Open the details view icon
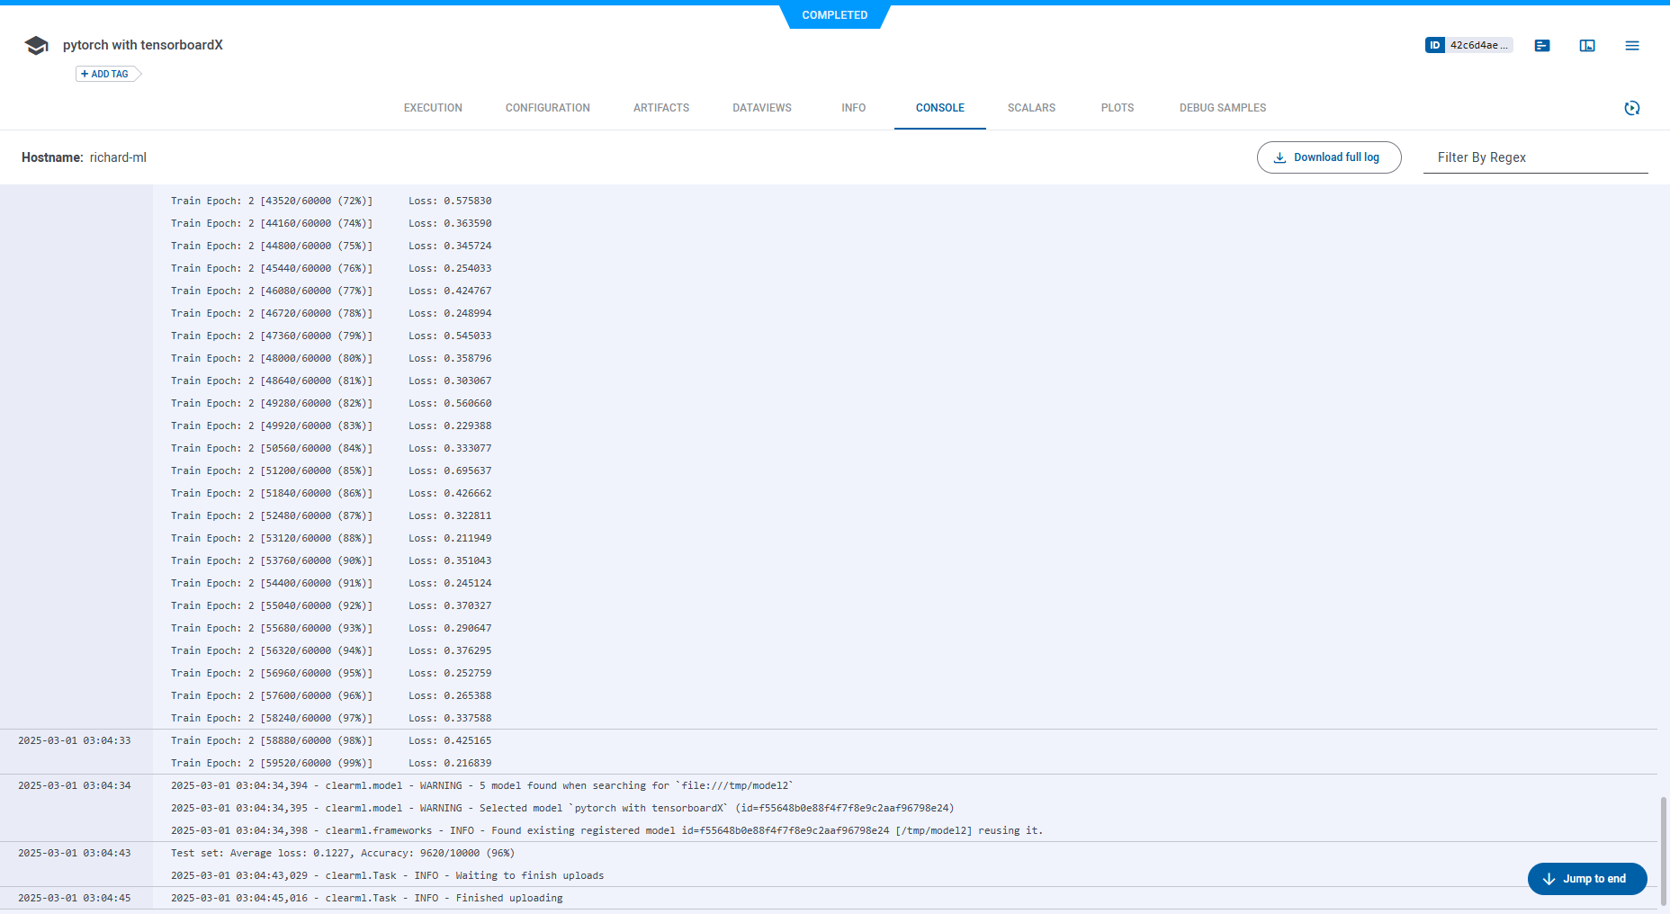1670x914 pixels. click(x=1542, y=46)
